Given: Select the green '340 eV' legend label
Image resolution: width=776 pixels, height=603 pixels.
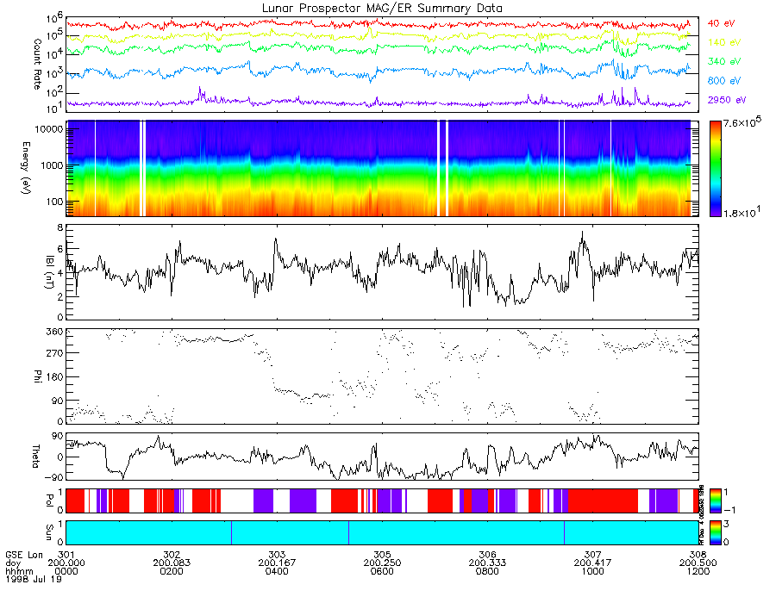Looking at the screenshot, I should pos(724,61).
